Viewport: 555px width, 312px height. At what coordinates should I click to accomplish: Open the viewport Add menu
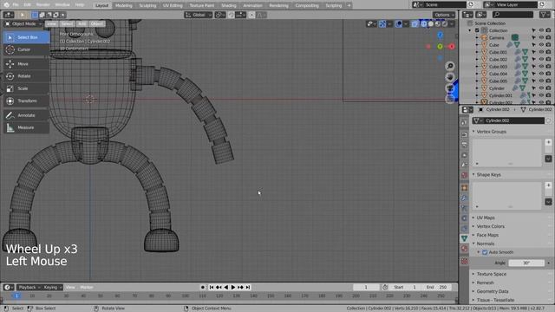point(82,23)
